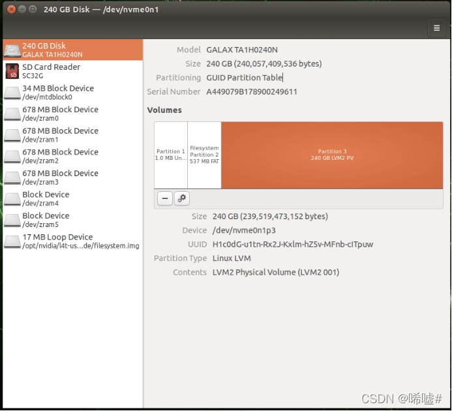Click the /dev/zram4 device icon
452x411 pixels.
pos(12,199)
